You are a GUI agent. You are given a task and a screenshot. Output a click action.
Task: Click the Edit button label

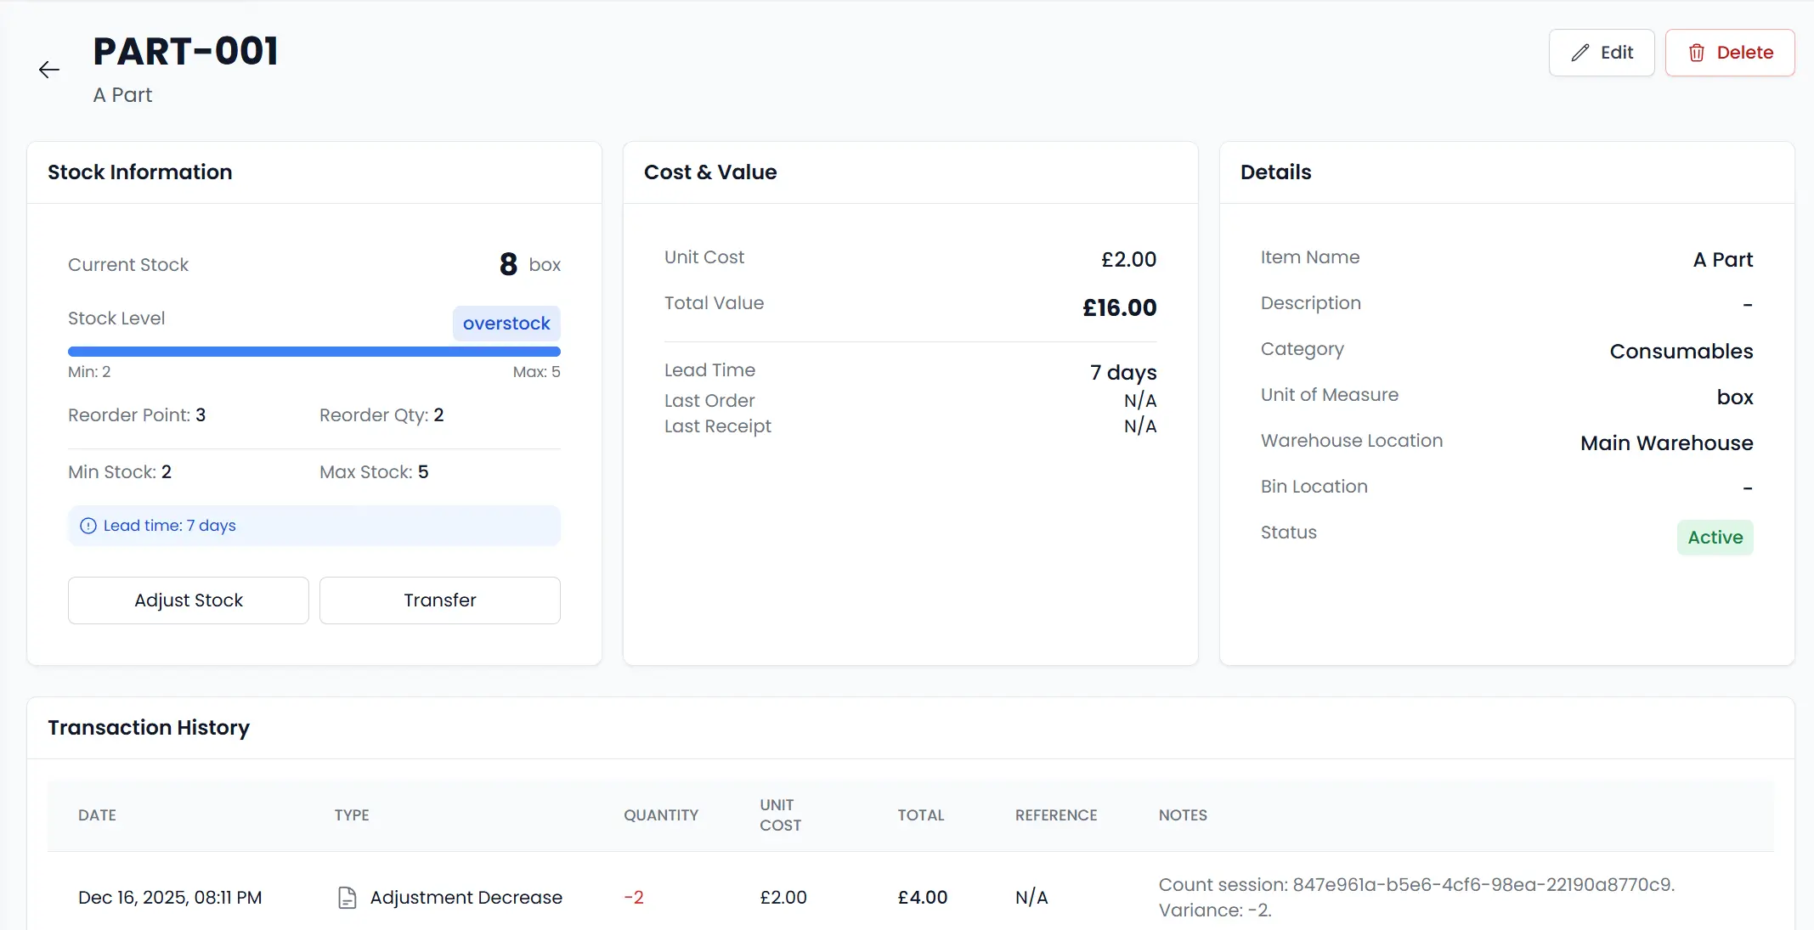pyautogui.click(x=1616, y=53)
